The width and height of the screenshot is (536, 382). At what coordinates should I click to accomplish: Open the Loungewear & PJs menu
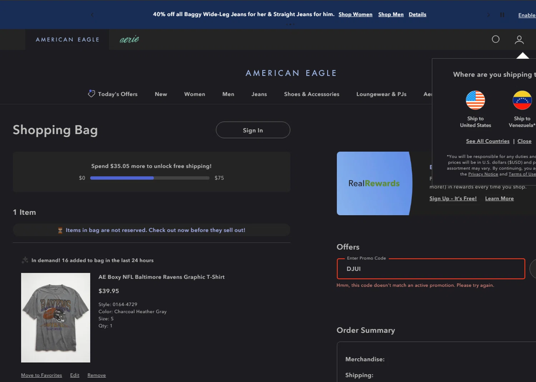(x=381, y=94)
